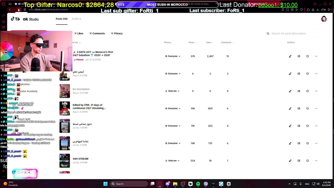The width and height of the screenshot is (334, 188).
Task: Edit the pinned 3 DAYS LEFT post
Action: [290, 56]
